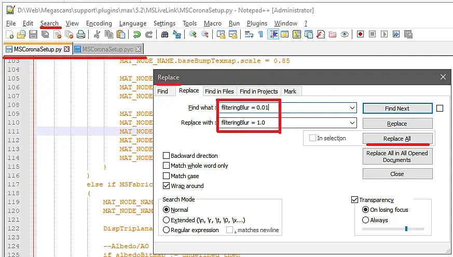Click the Cut scissors icon
Image resolution: width=453 pixels, height=257 pixels.
(97, 34)
